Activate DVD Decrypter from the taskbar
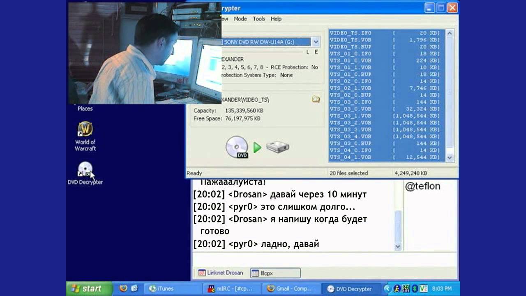 point(351,289)
